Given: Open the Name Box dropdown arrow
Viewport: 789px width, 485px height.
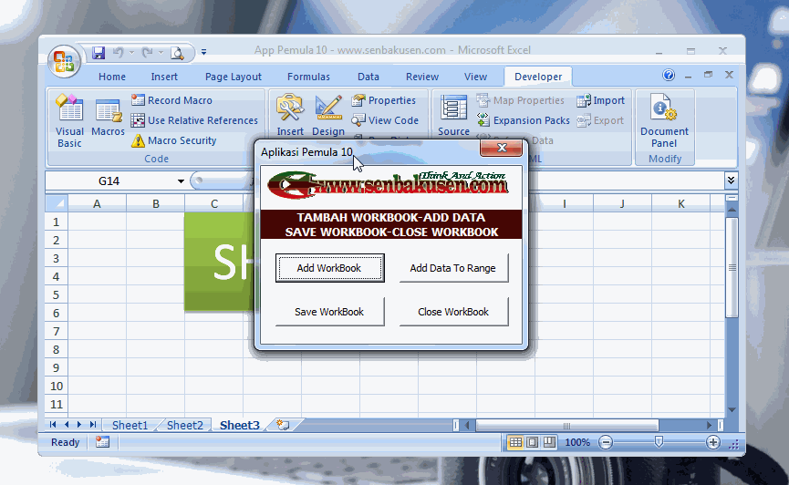Looking at the screenshot, I should click(181, 181).
